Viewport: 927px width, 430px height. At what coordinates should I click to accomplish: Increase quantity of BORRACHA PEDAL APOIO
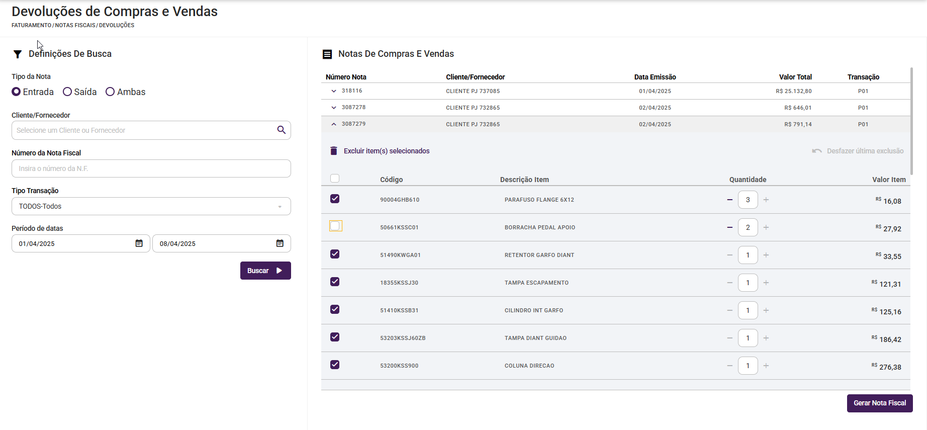click(x=766, y=227)
